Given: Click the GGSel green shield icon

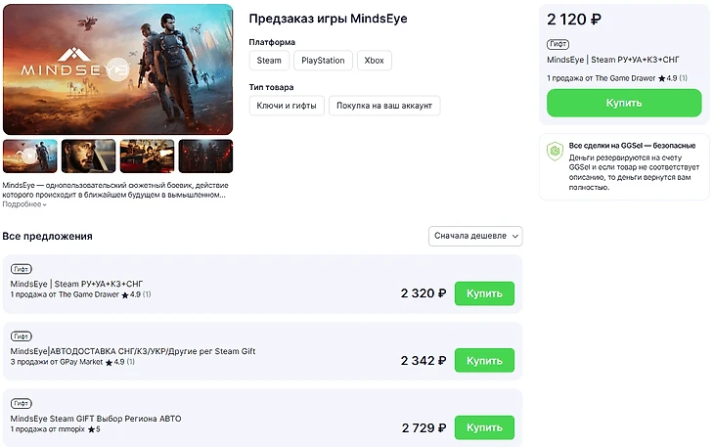Looking at the screenshot, I should pos(555,152).
